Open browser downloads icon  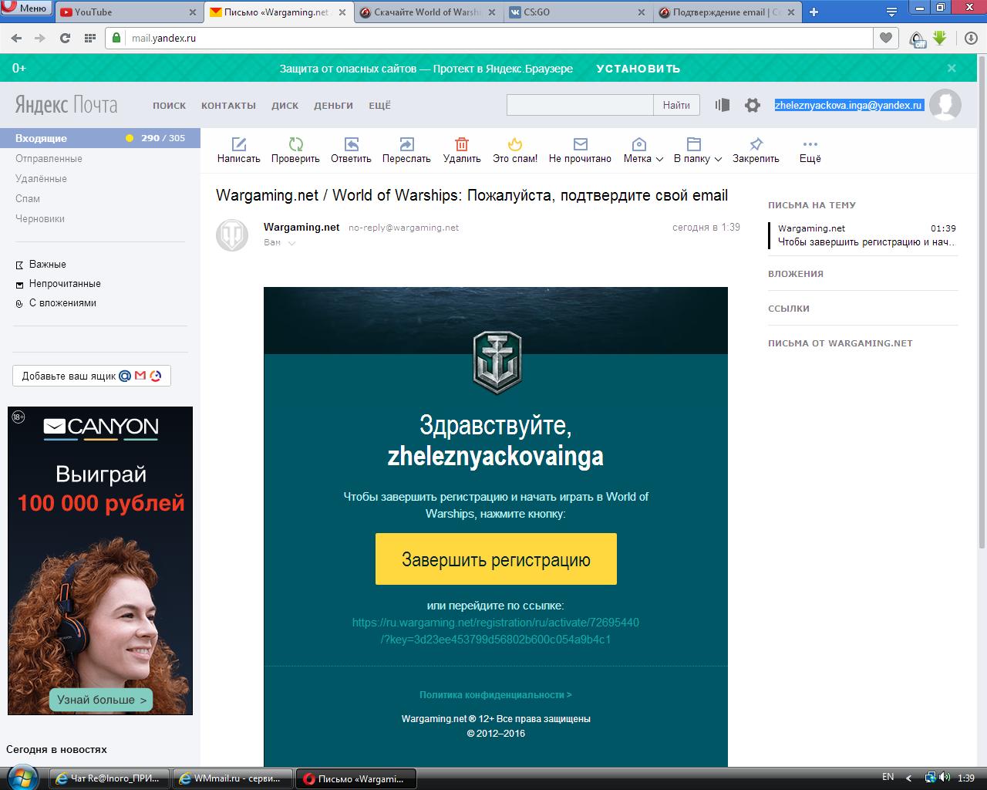[x=972, y=38]
